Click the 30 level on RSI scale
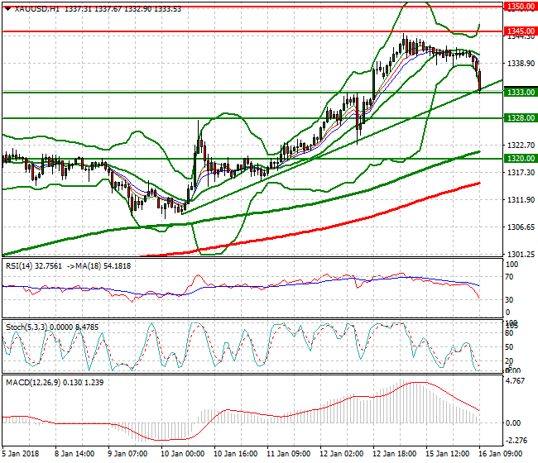This screenshot has width=538, height=463. [510, 300]
